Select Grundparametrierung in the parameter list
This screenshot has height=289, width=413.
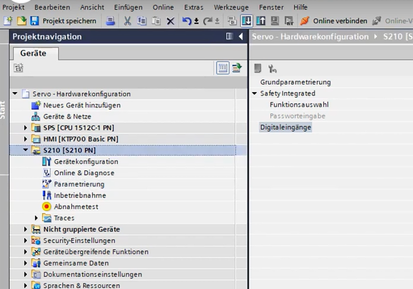(x=295, y=82)
